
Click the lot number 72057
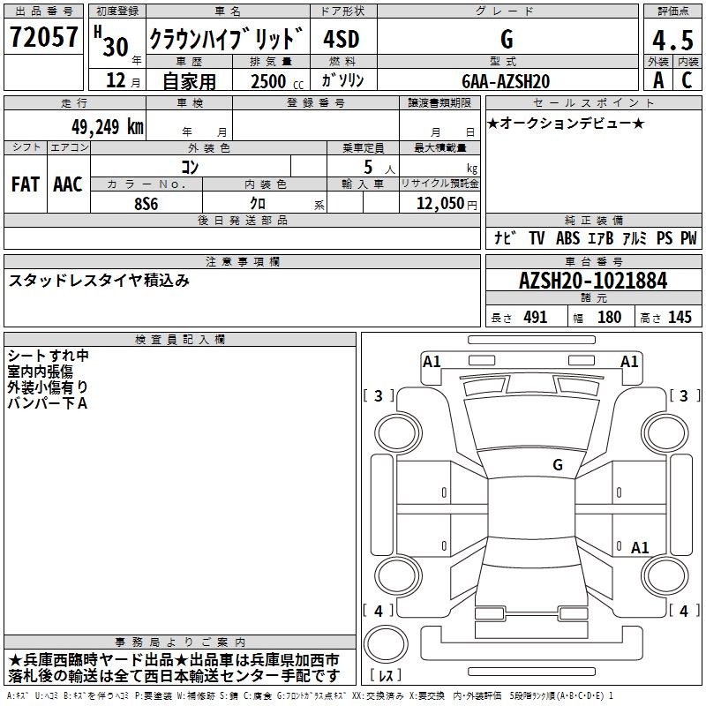pyautogui.click(x=43, y=37)
